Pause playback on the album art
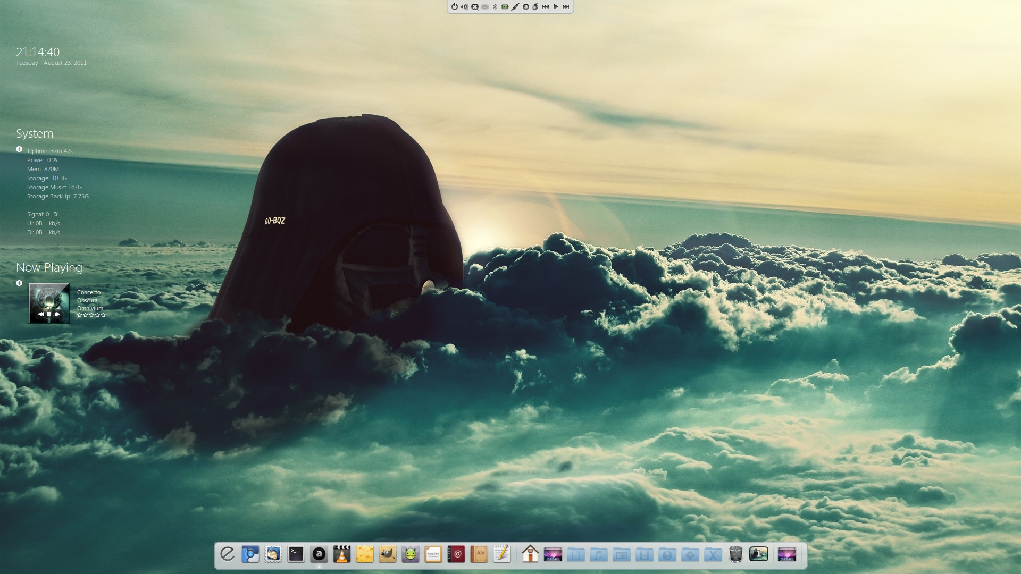The image size is (1021, 574). (49, 314)
